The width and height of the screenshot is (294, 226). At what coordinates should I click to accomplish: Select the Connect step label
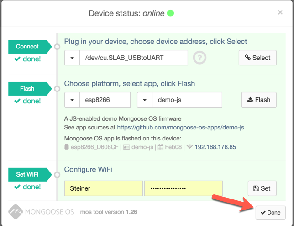(x=30, y=47)
